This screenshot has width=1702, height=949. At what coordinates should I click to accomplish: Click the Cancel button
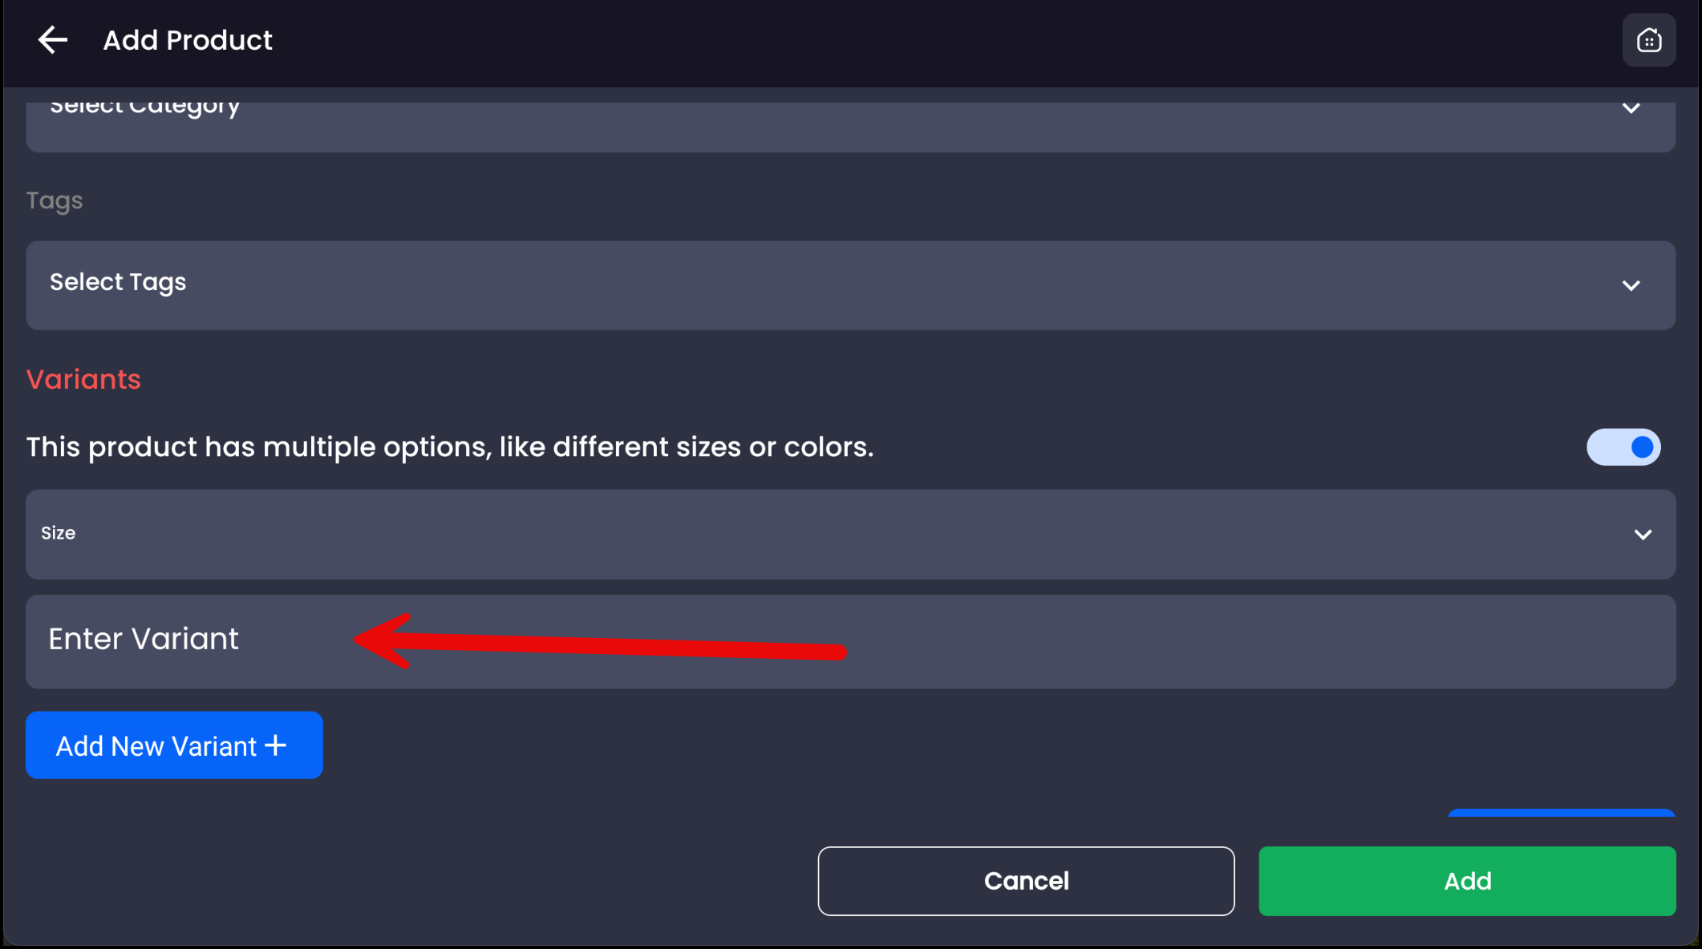1026,881
